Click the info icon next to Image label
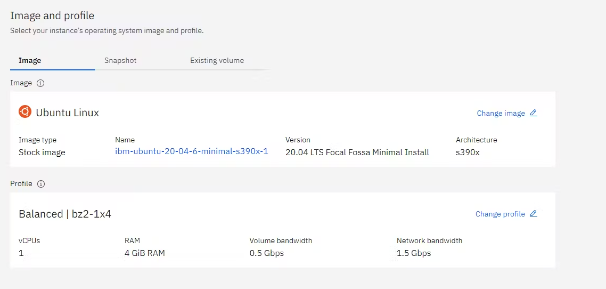Viewport: 606px width, 289px height. tap(40, 83)
